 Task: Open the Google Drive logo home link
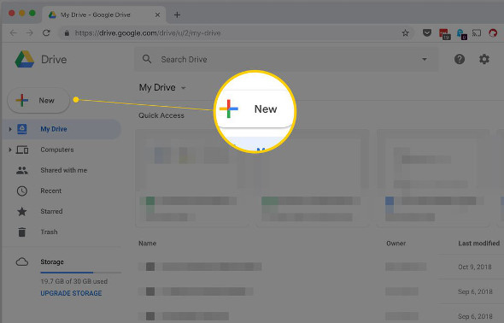(x=41, y=59)
